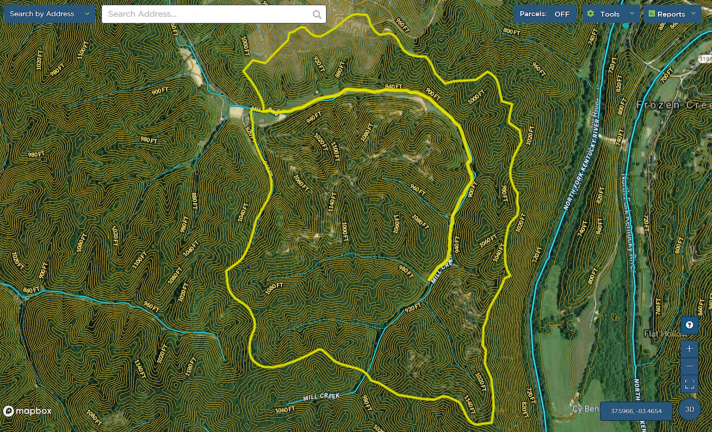Open the question mark help button

click(x=689, y=325)
